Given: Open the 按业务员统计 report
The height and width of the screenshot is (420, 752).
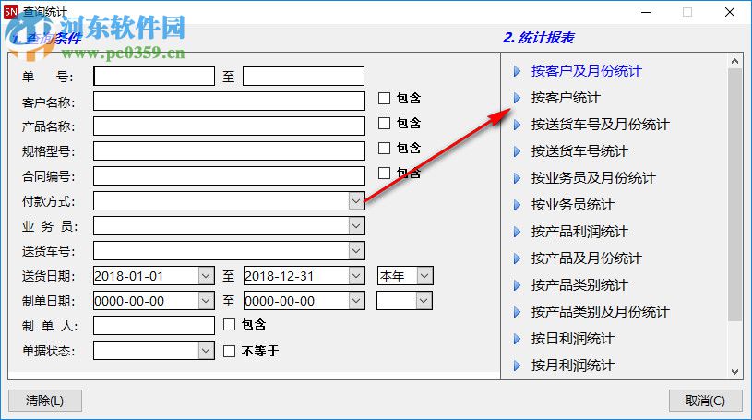Looking at the screenshot, I should point(573,205).
